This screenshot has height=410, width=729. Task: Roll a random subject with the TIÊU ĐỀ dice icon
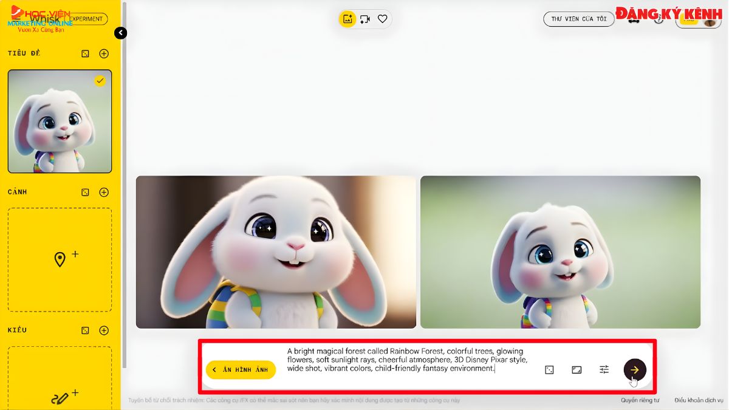click(86, 53)
